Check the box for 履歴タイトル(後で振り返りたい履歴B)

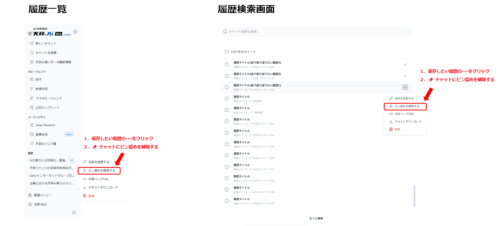(227, 76)
